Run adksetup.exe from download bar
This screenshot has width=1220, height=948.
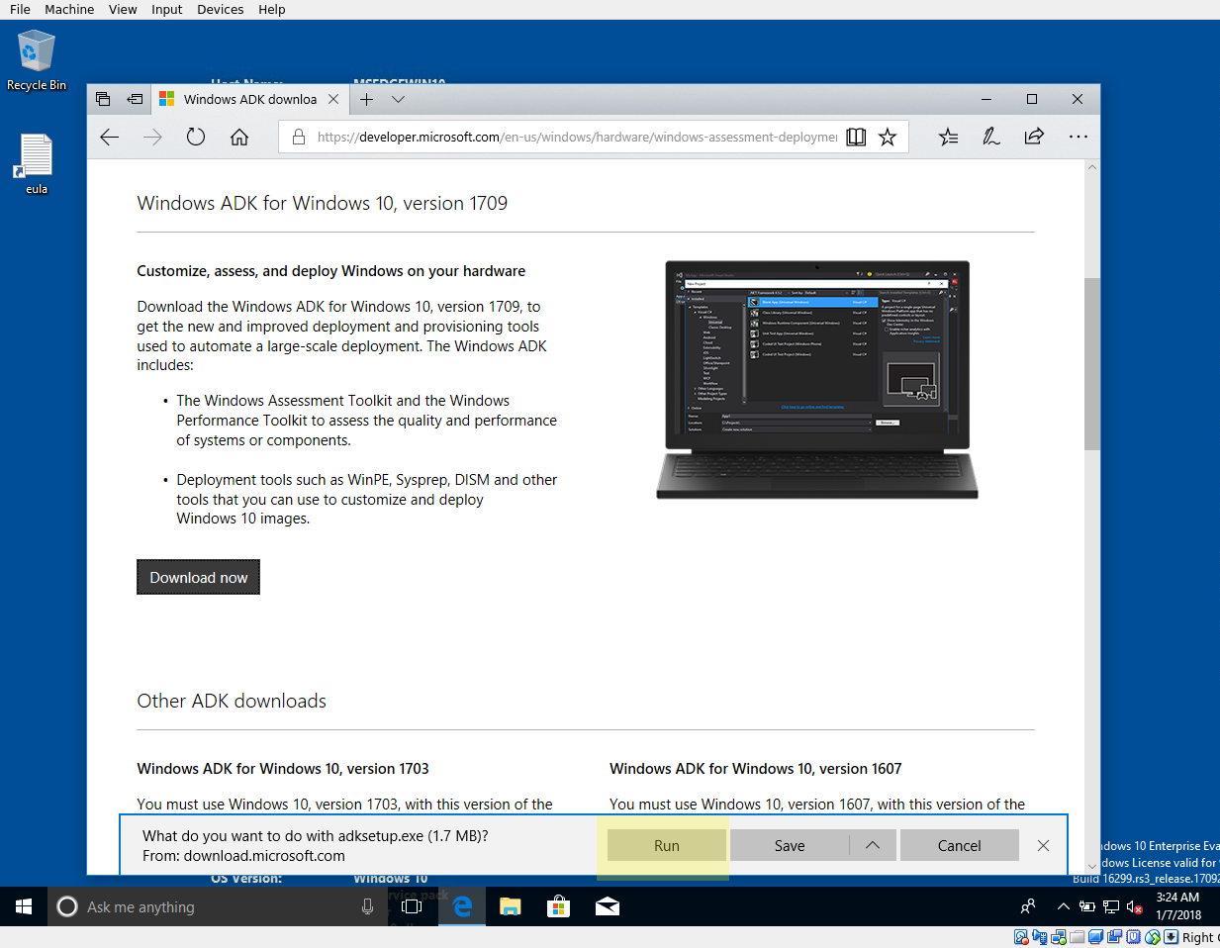click(667, 845)
